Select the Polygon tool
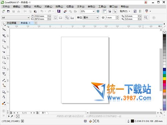The image size is (167, 125). pyautogui.click(x=4, y=67)
